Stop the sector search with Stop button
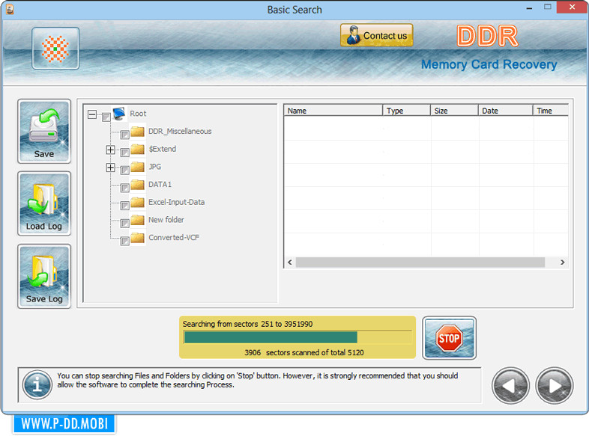Viewport: 589px width, 436px height. point(449,338)
